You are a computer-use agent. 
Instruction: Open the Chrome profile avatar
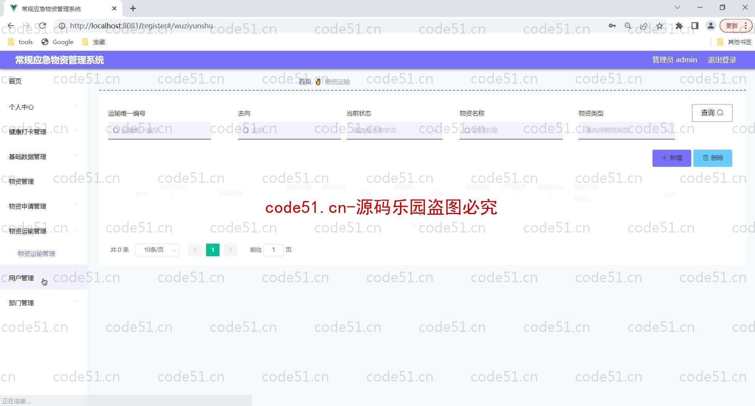[711, 26]
